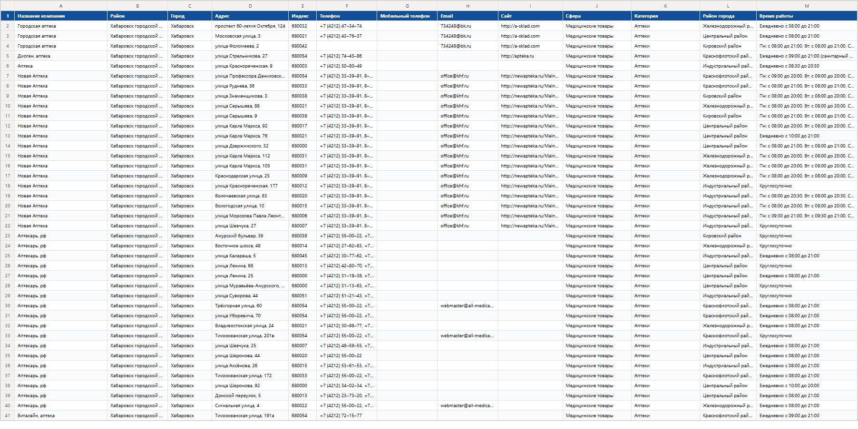This screenshot has height=429, width=858.
Task: Click the 'Категория' header cell
Action: click(x=665, y=16)
